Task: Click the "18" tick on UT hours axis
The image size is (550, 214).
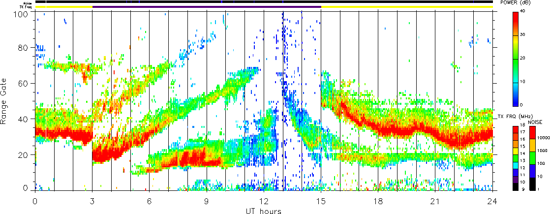Action: (x=378, y=201)
